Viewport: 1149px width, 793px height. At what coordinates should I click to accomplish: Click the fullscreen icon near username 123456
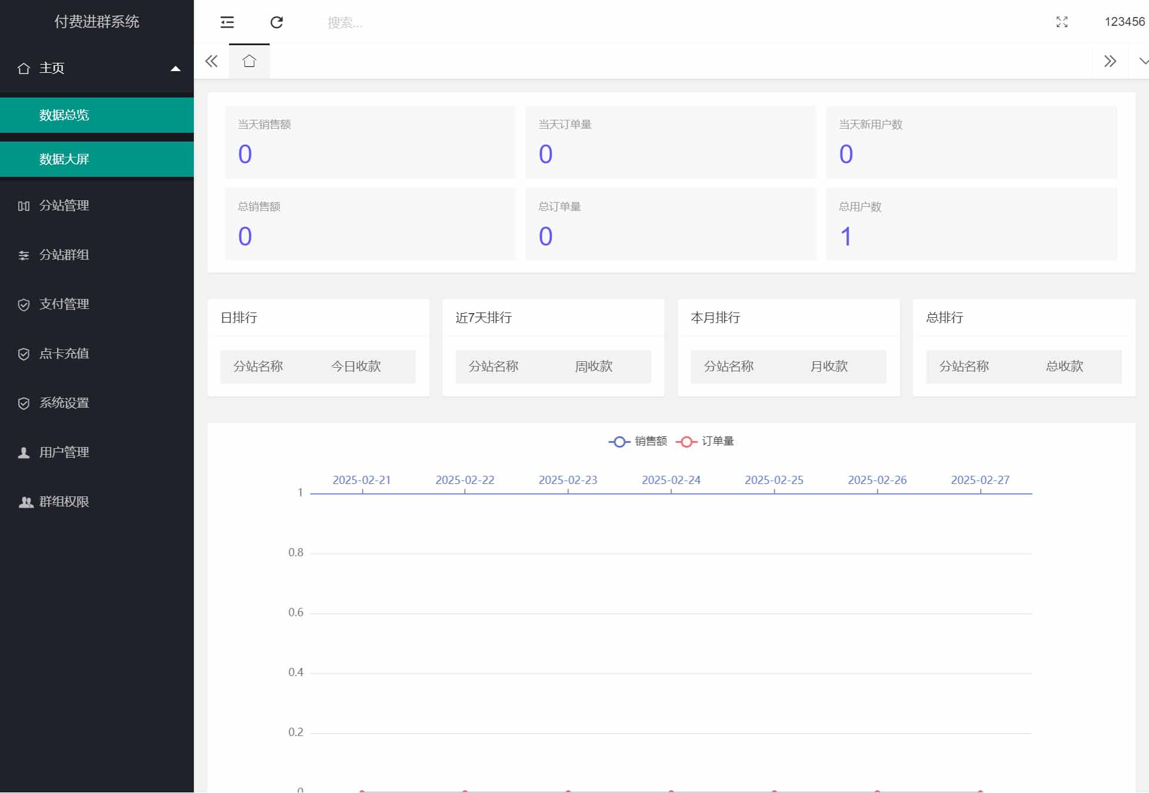tap(1062, 22)
